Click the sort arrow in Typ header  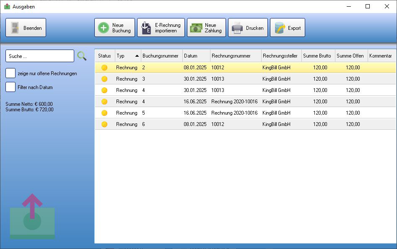137,56
